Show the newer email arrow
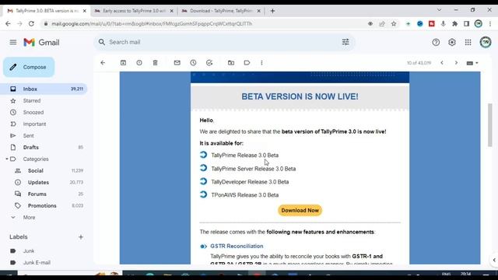 pyautogui.click(x=442, y=63)
